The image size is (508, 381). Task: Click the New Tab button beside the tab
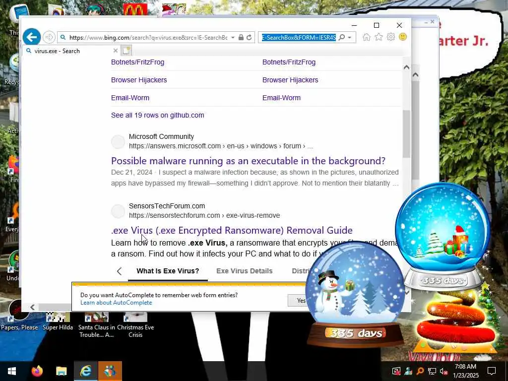[127, 51]
